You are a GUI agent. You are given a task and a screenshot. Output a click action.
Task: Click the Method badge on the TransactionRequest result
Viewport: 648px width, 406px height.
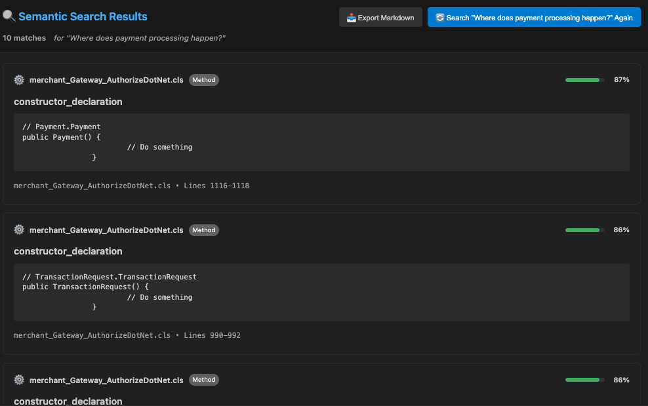click(x=203, y=230)
